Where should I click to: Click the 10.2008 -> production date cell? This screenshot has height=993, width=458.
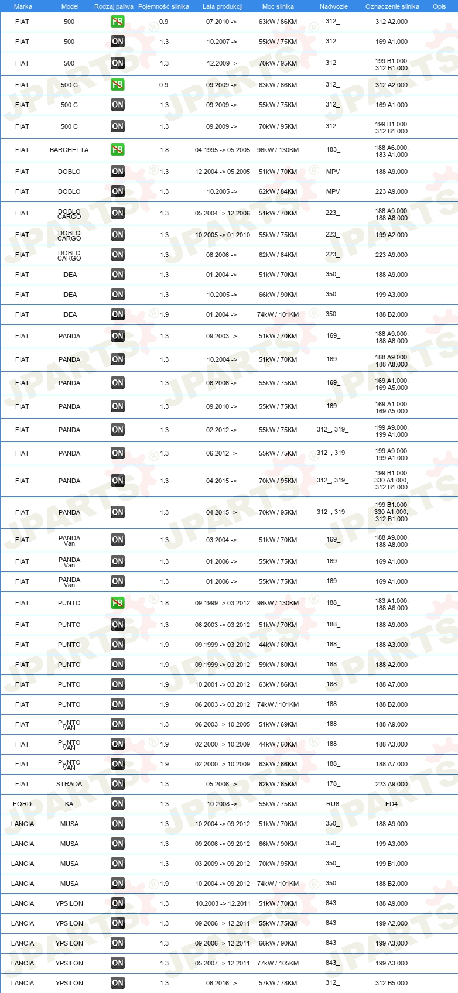coord(222,804)
